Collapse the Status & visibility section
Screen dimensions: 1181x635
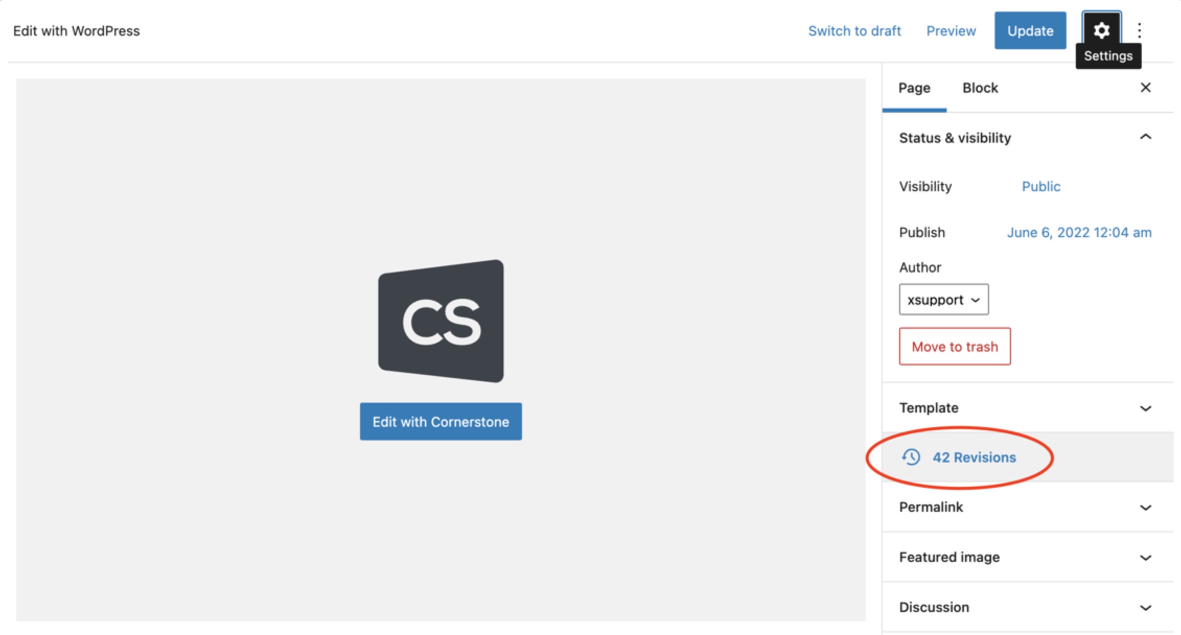click(x=1145, y=137)
